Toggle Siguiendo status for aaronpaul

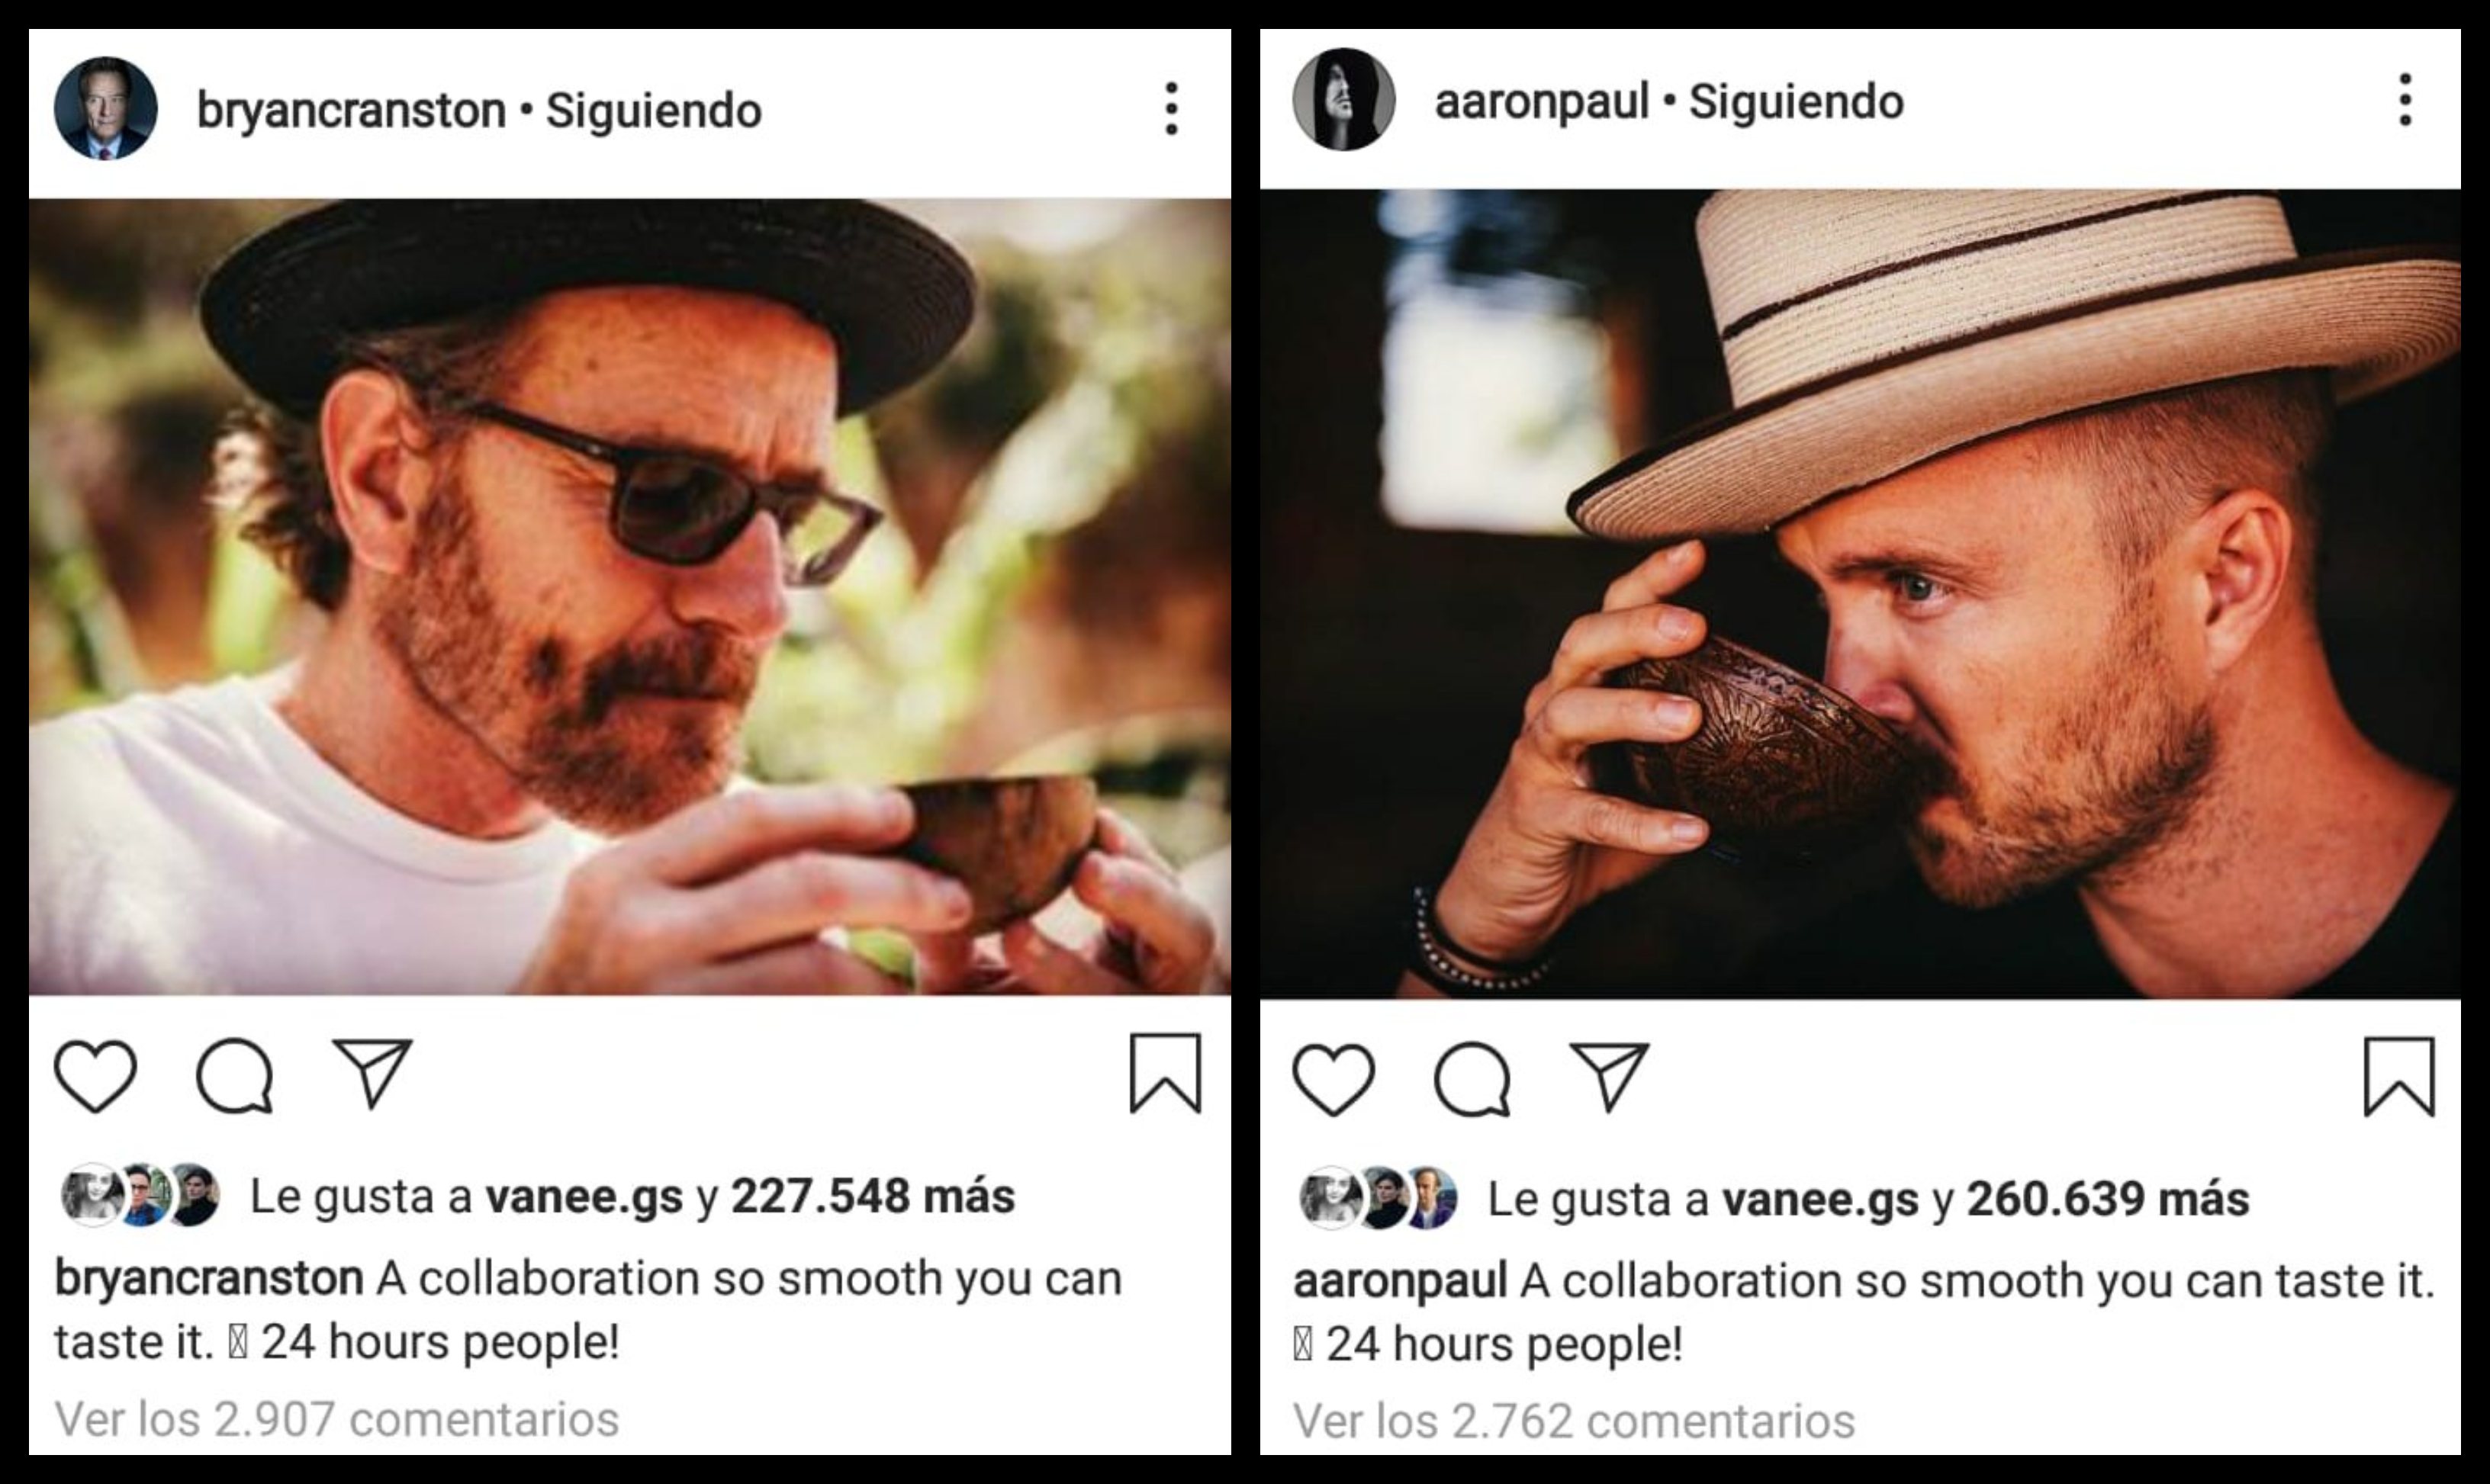point(1796,102)
